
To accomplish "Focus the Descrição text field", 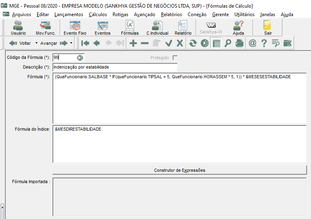I will (x=115, y=67).
